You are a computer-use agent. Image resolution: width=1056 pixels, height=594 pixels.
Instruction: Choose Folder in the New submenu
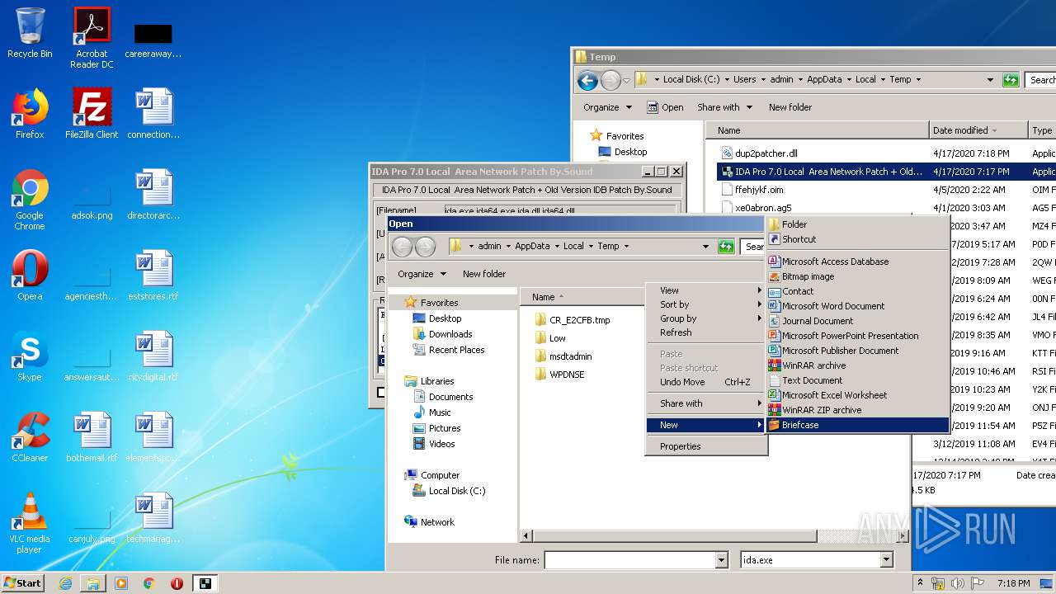858,224
